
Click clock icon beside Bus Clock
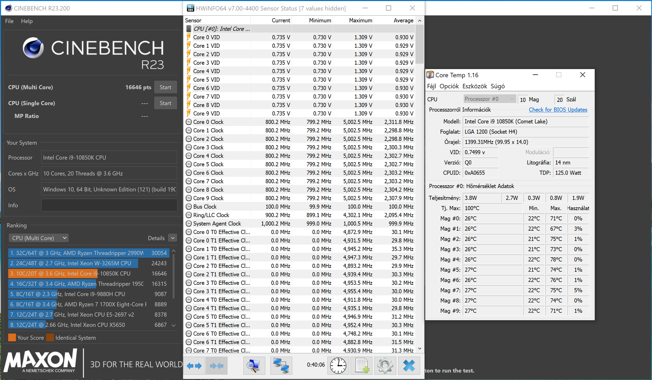pos(189,207)
